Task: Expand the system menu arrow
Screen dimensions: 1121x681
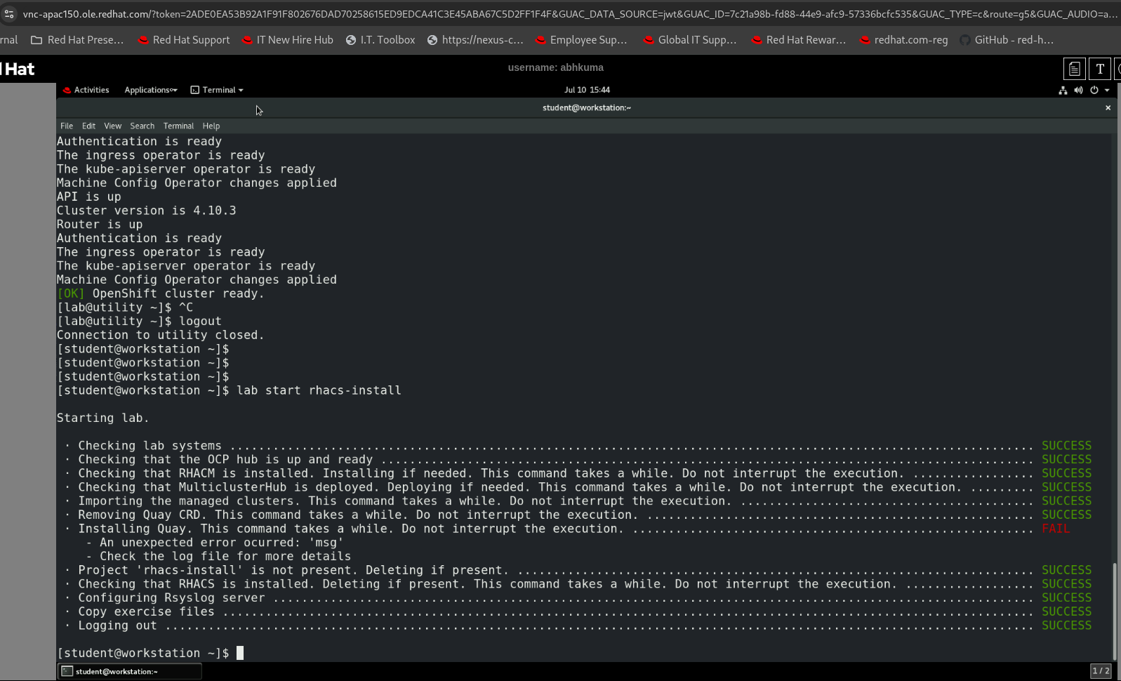Action: tap(1107, 90)
